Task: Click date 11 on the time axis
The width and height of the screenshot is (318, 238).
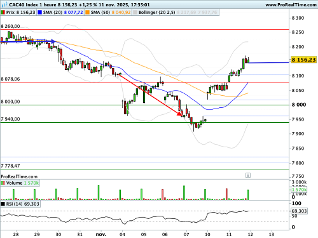Action: 229,234
